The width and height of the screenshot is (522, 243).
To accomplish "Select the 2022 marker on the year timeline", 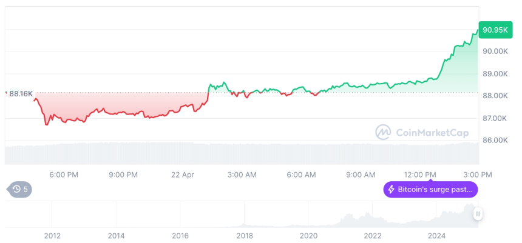I will tap(373, 236).
